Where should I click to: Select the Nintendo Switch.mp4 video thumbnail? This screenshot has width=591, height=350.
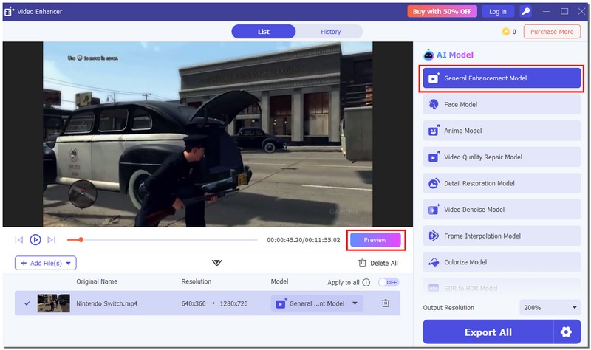(x=54, y=303)
